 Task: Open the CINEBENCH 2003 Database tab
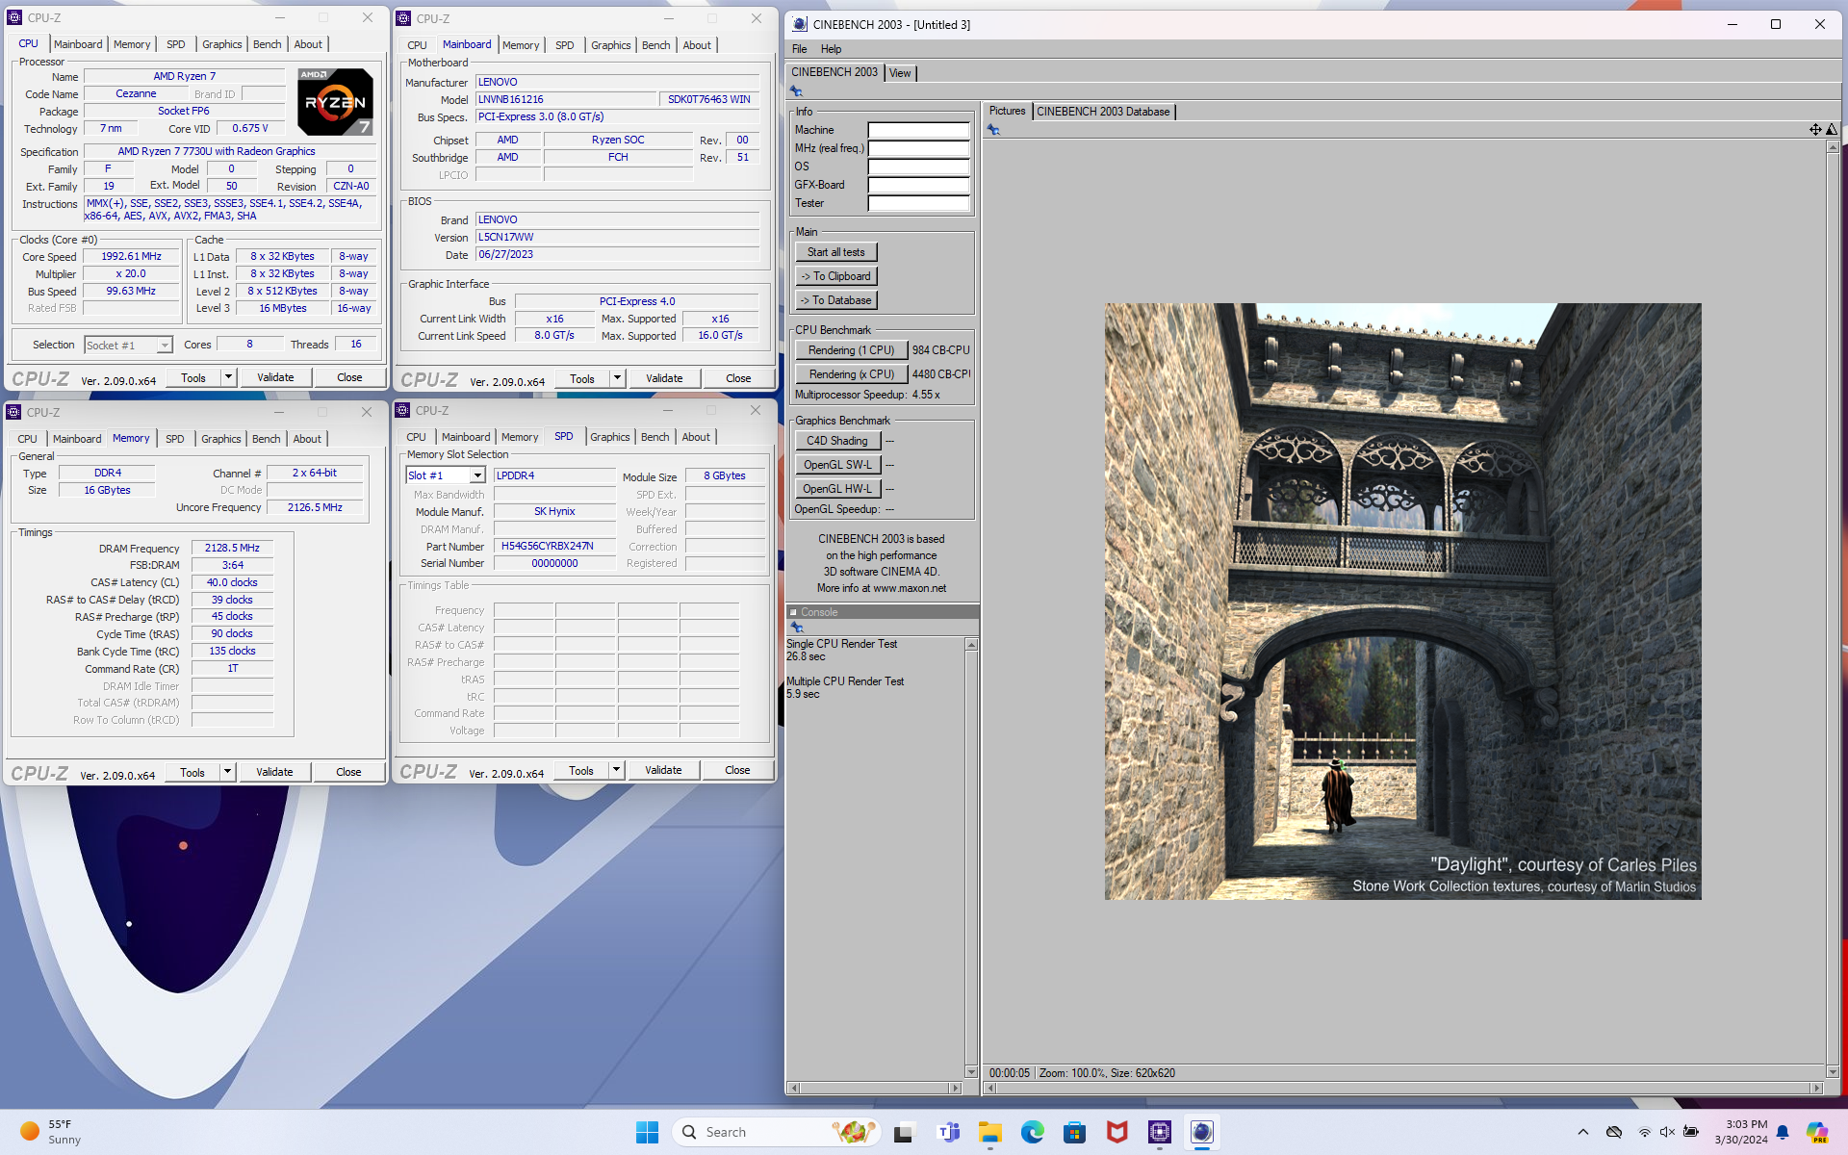tap(1103, 112)
